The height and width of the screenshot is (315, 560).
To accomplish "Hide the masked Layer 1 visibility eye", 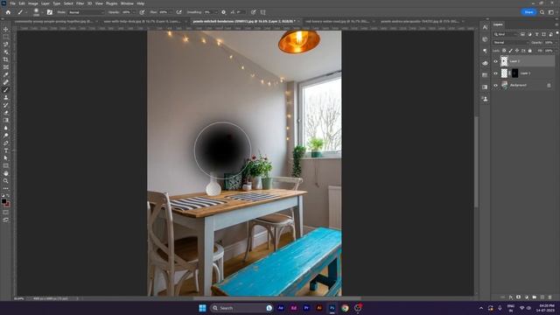I will [495, 73].
